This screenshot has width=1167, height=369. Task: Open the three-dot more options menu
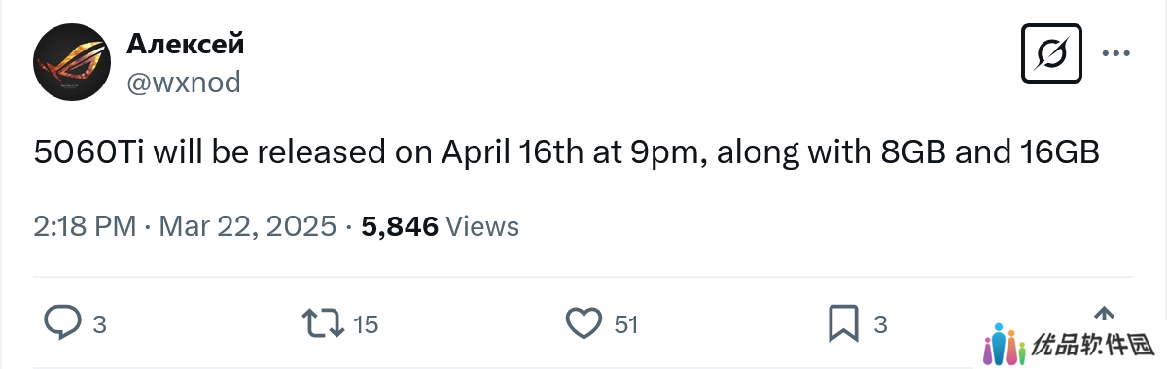pyautogui.click(x=1115, y=53)
